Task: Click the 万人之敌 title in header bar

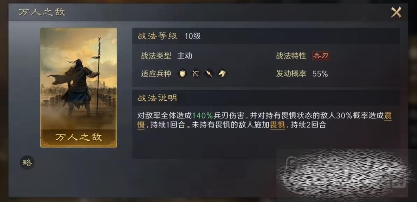Action: click(x=42, y=12)
